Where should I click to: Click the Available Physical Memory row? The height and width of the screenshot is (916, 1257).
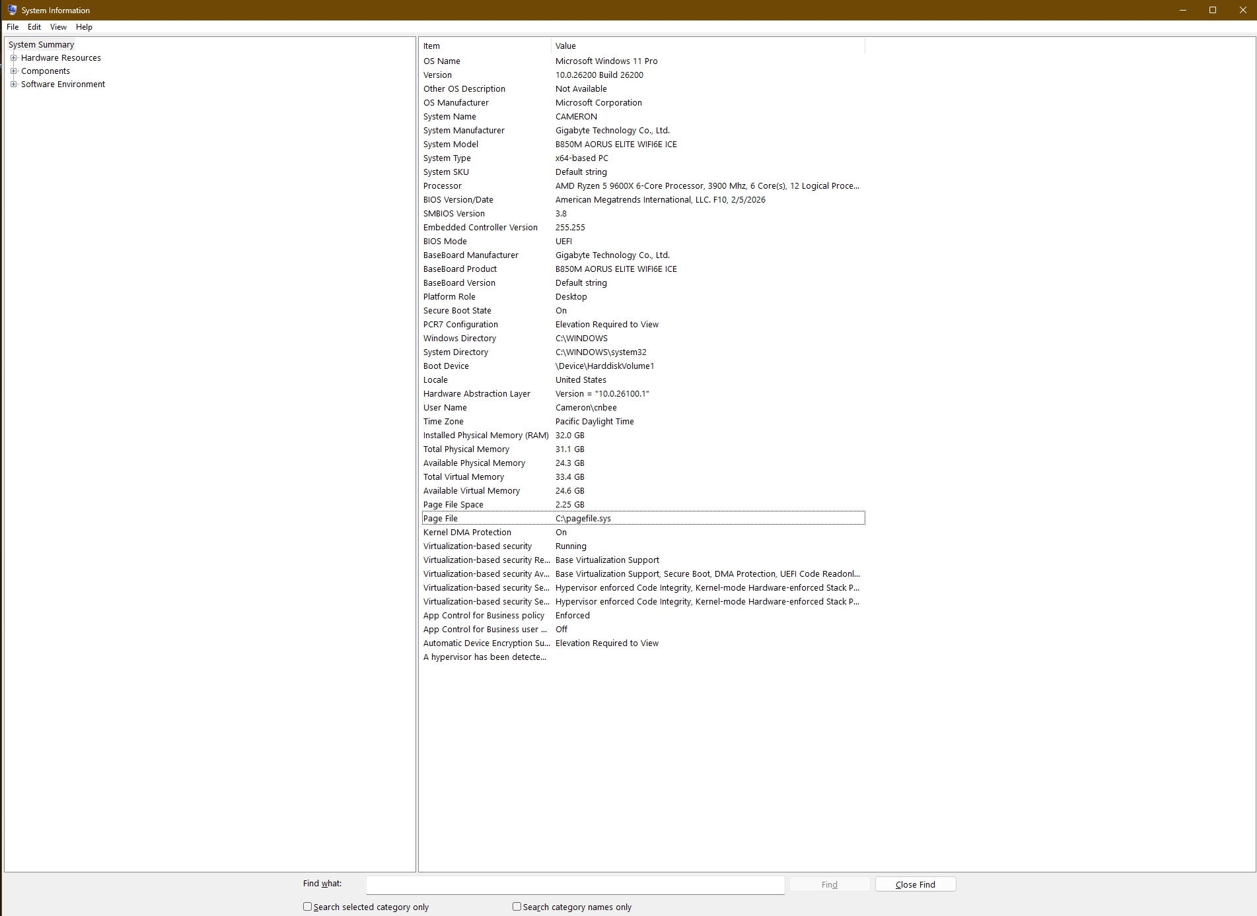[x=643, y=463]
